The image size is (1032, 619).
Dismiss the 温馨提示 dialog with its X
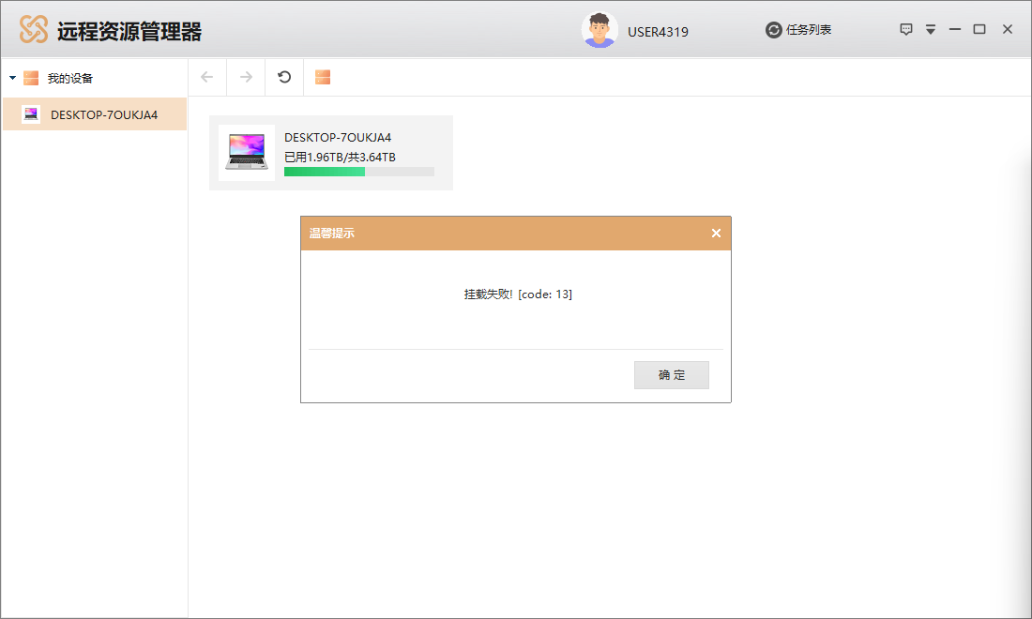[x=716, y=234]
